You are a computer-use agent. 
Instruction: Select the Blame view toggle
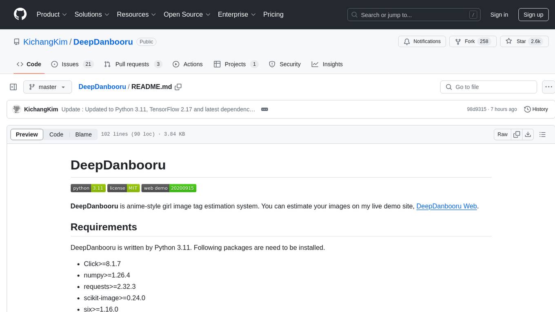84,134
